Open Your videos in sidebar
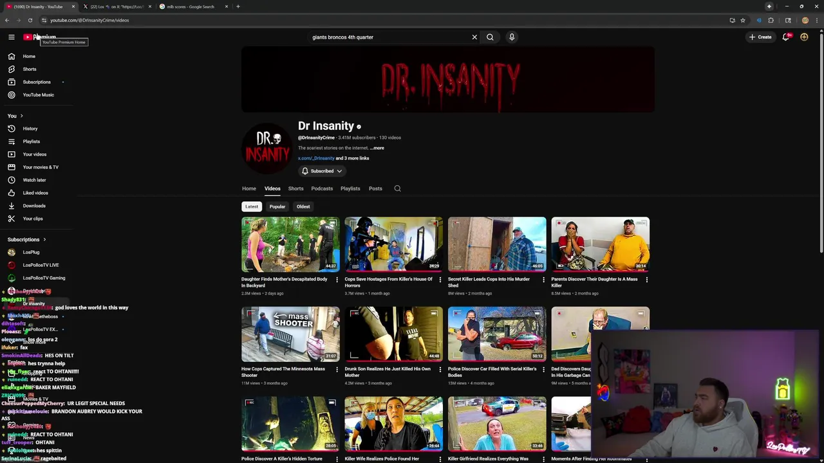The width and height of the screenshot is (824, 463). pos(36,154)
